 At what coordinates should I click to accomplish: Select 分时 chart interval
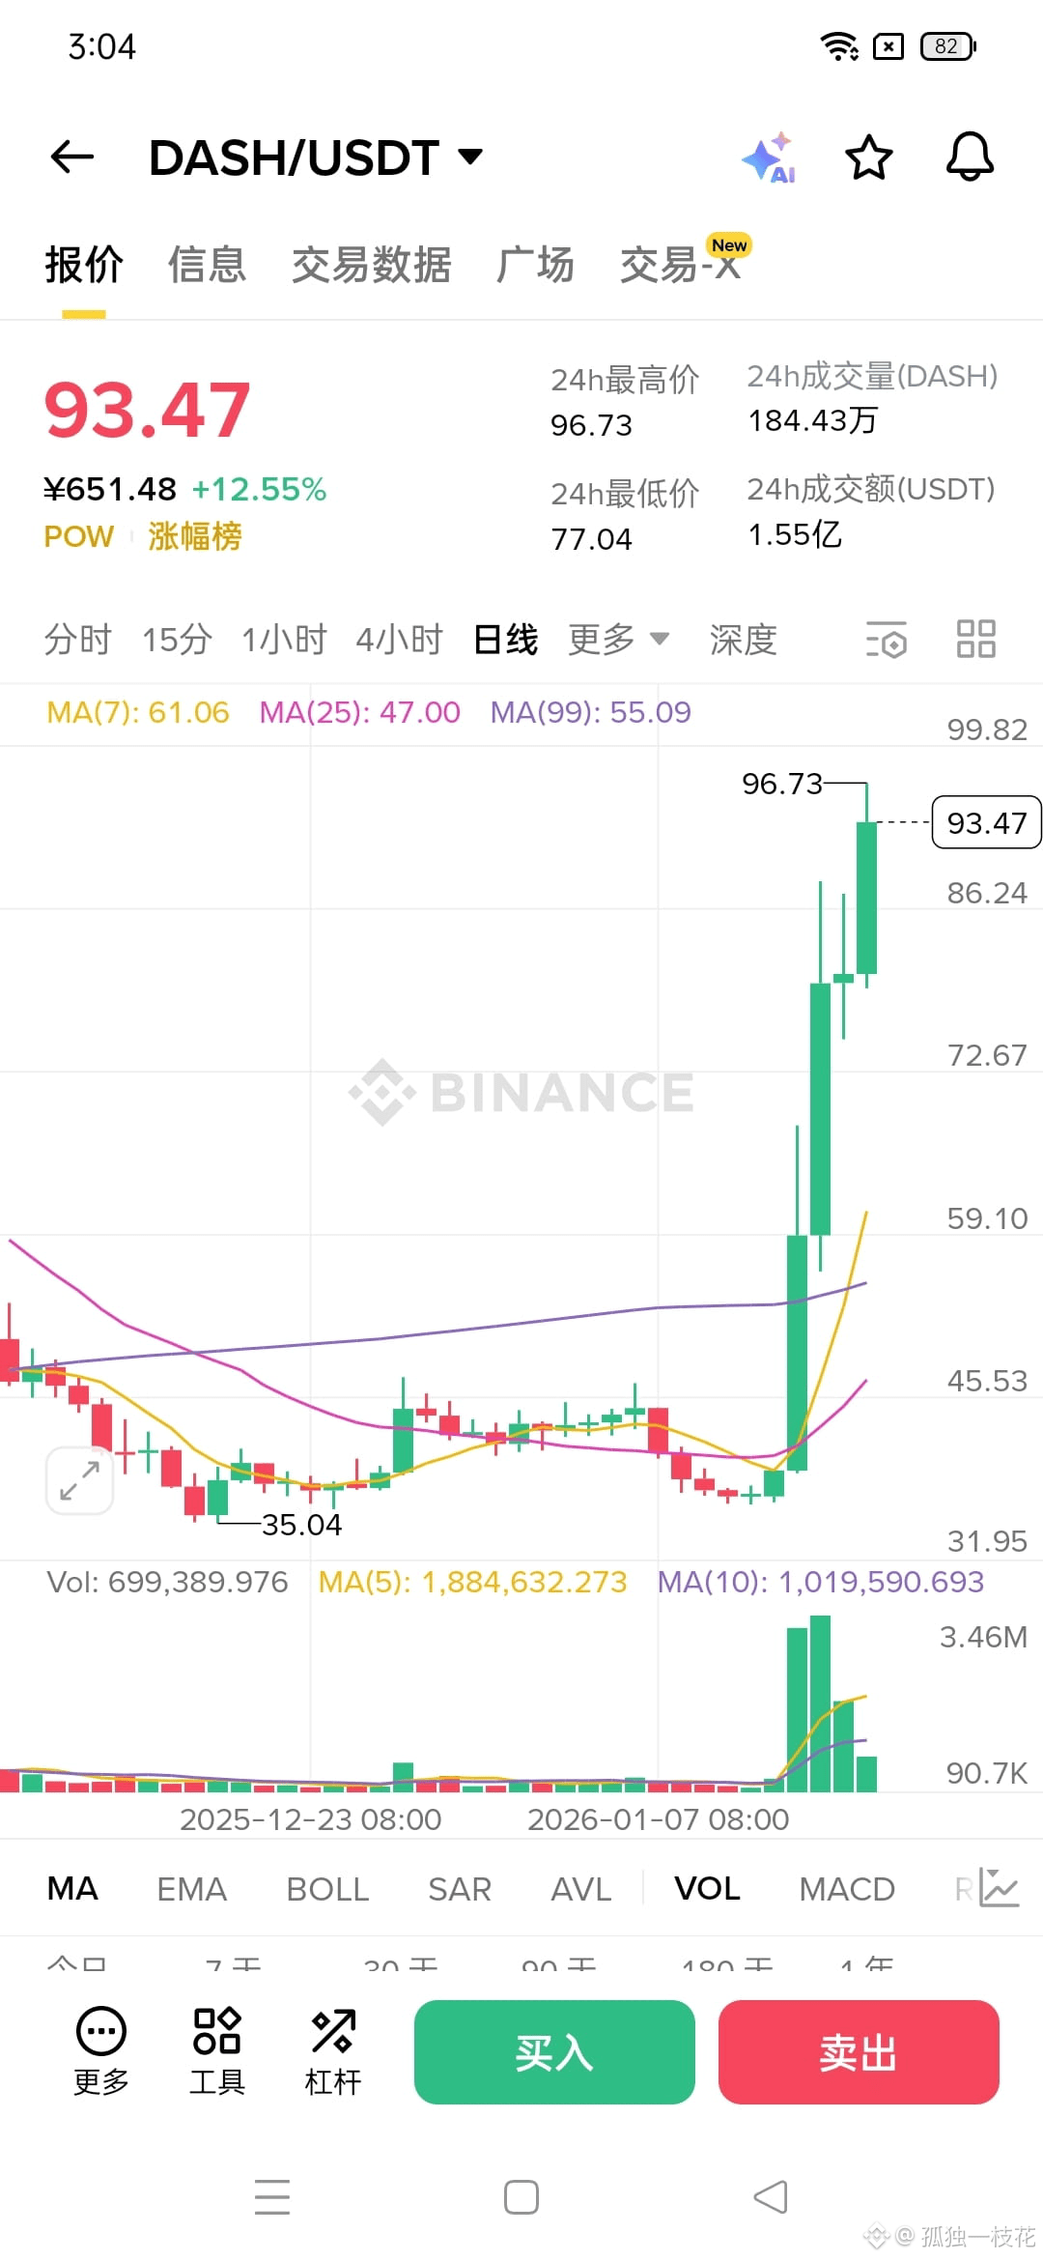pos(77,640)
